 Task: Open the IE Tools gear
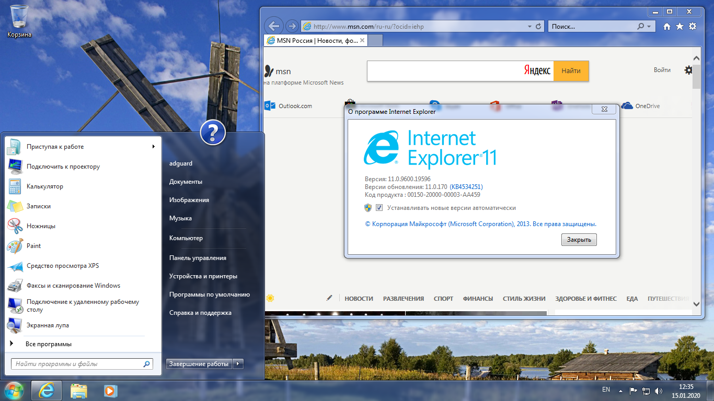tap(693, 26)
